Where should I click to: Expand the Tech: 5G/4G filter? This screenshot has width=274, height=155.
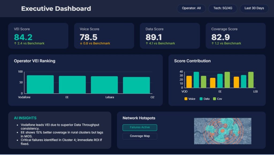tap(223, 8)
